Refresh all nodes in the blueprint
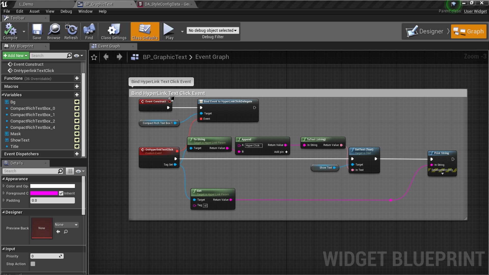 click(x=71, y=31)
